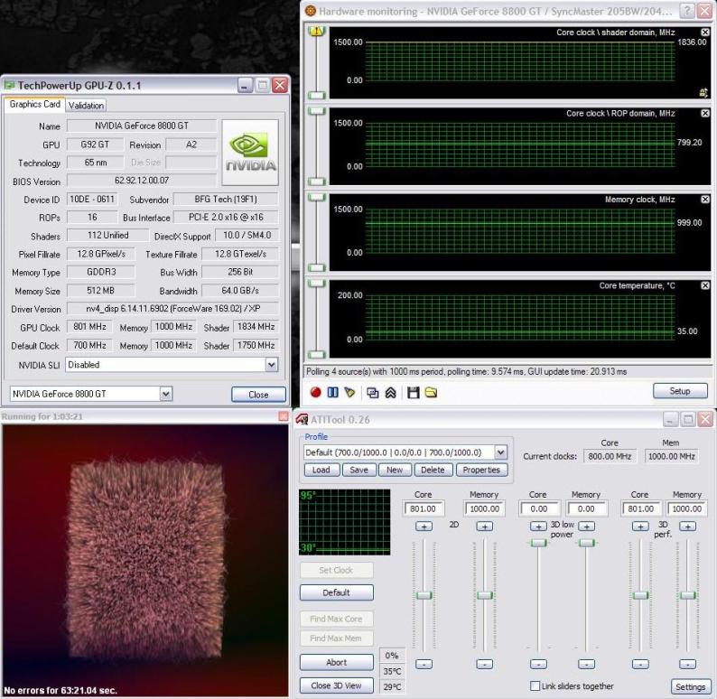The width and height of the screenshot is (717, 699).
Task: Open the graphics card selector dropdown in GPU-Z
Action: (x=166, y=394)
